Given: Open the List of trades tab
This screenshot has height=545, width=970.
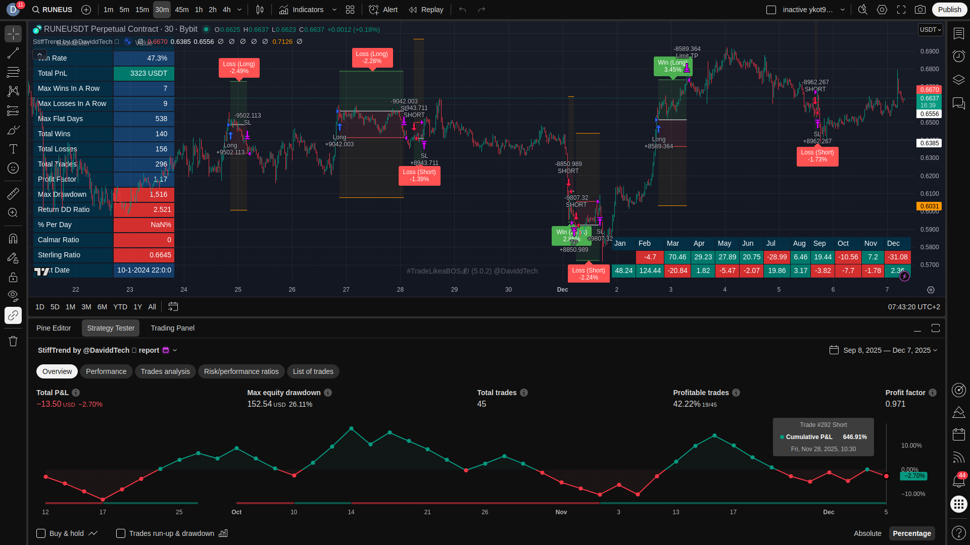Looking at the screenshot, I should [x=313, y=371].
